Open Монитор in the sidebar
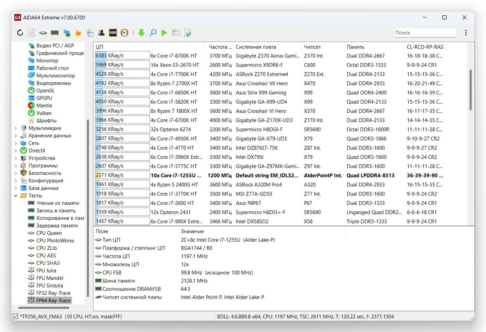This screenshot has width=486, height=332. (47, 60)
